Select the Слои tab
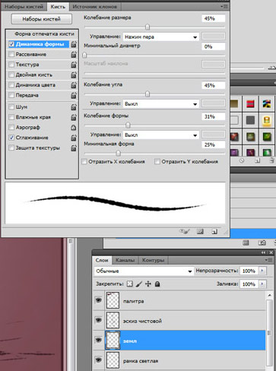Image resolution: width=276 pixels, height=371 pixels. point(102,260)
